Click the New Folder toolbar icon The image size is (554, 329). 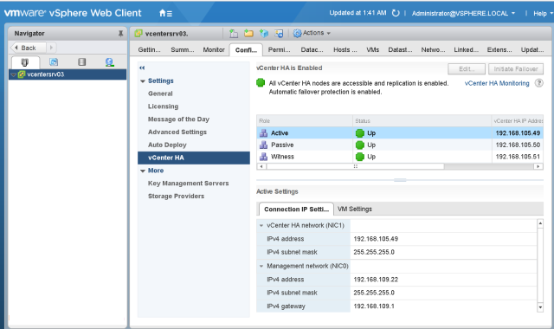tap(248, 33)
